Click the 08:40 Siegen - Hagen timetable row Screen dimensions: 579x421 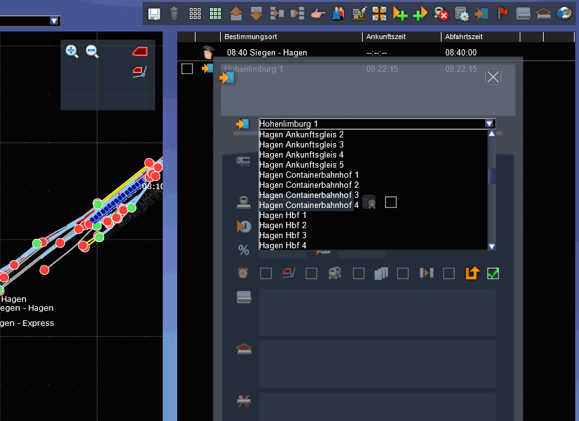pos(376,52)
